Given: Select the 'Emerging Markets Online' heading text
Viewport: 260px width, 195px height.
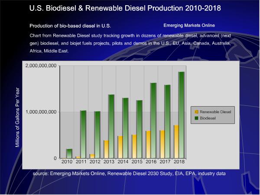Looking at the screenshot, I should [x=189, y=26].
